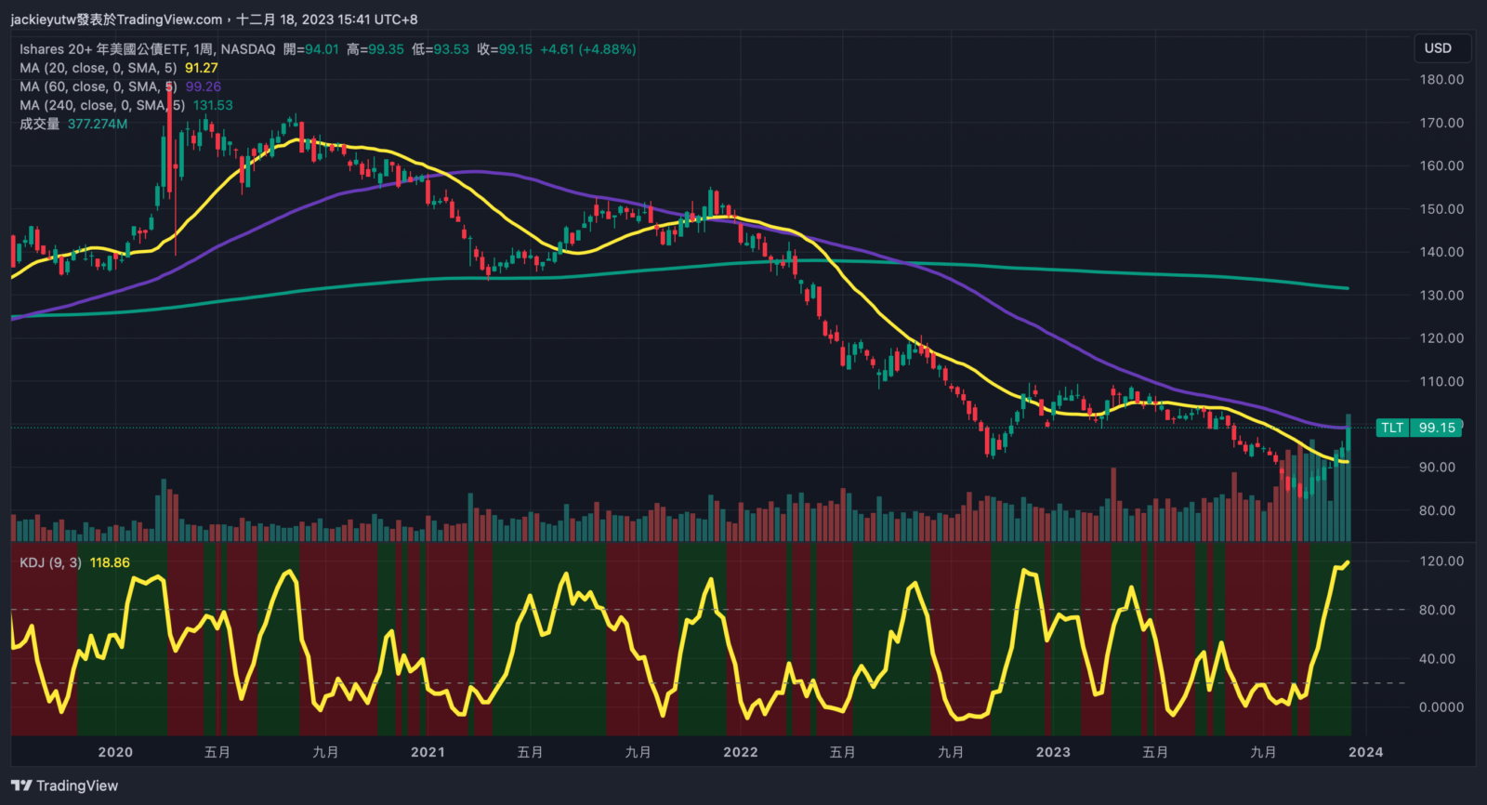Click the 131.53 MA 240 value
The width and height of the screenshot is (1487, 805).
[213, 105]
